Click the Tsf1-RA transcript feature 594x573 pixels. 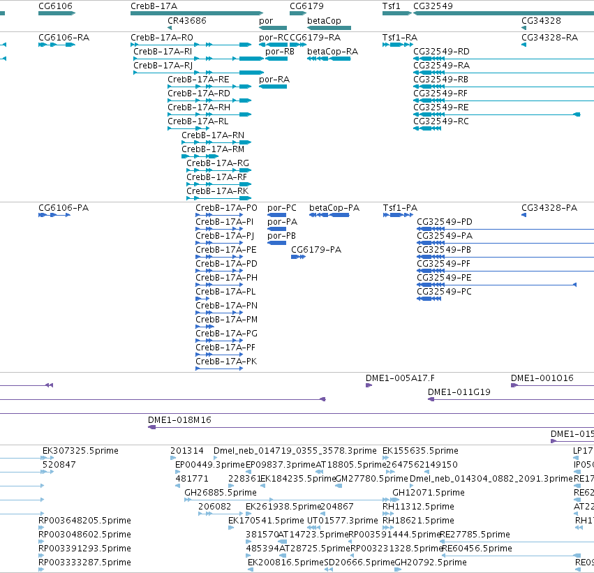[x=398, y=45]
